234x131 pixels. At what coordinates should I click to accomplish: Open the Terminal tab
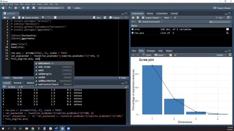coord(18,83)
